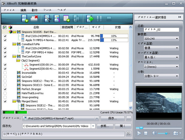Open the ファイル menu
The image size is (185, 140).
click(9, 10)
